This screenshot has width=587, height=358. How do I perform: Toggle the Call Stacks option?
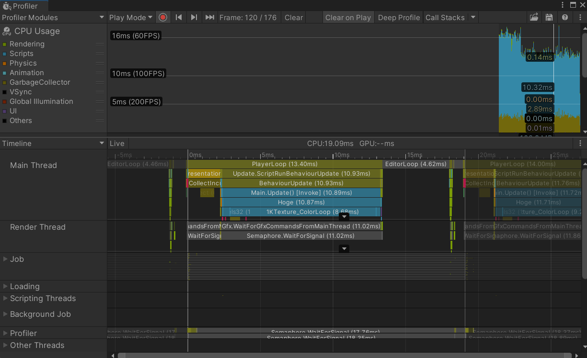click(x=445, y=17)
